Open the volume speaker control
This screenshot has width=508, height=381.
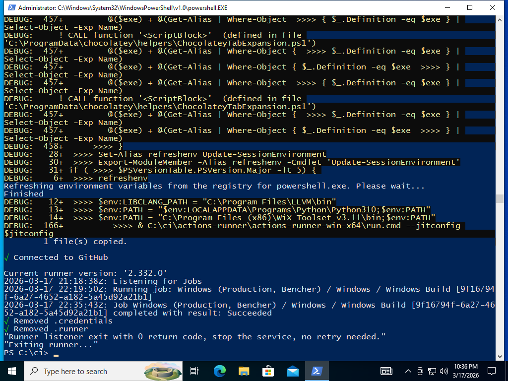click(x=443, y=371)
